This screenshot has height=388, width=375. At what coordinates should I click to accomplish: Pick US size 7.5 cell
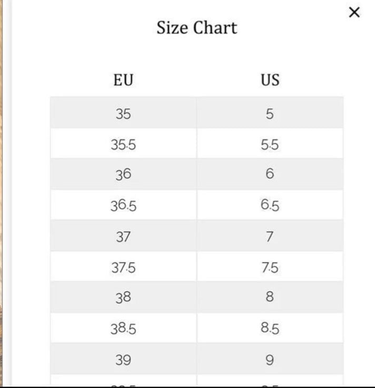[270, 266]
